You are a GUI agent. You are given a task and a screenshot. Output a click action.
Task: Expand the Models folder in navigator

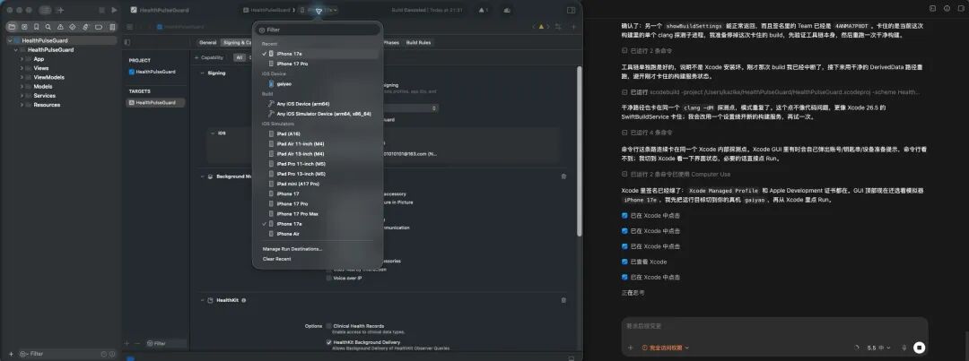coord(21,86)
